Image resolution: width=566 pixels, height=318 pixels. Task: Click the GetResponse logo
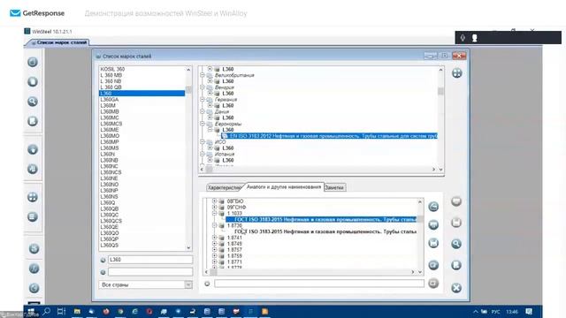click(37, 13)
